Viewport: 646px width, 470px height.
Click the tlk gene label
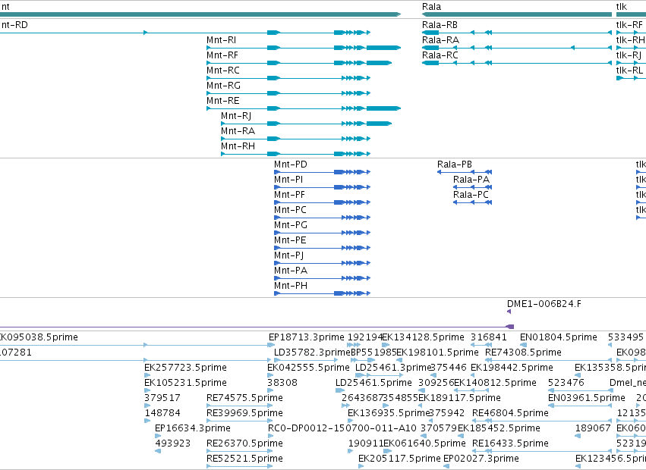[x=621, y=7]
